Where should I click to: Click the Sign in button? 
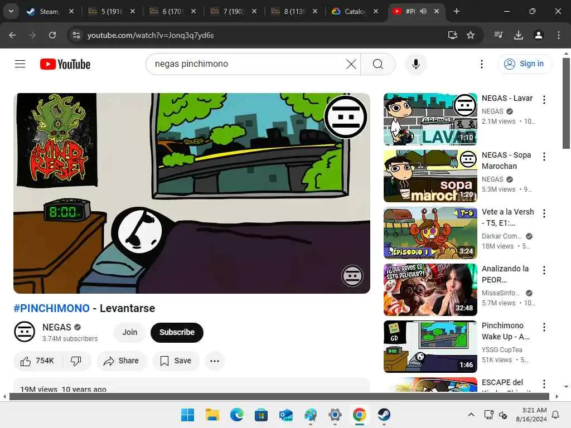coord(525,64)
